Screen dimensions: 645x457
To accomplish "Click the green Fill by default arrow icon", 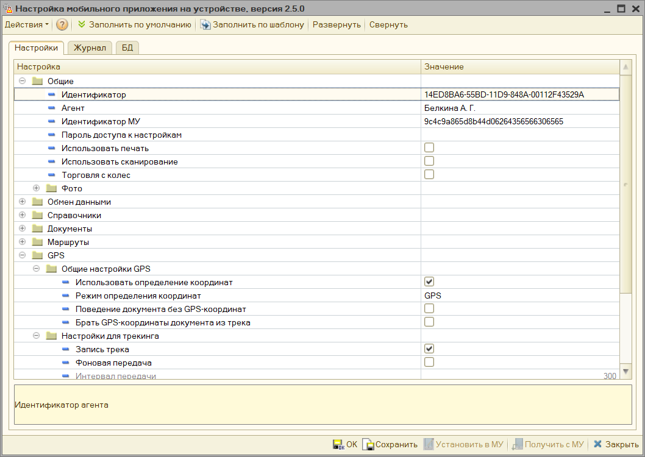I will (x=82, y=24).
